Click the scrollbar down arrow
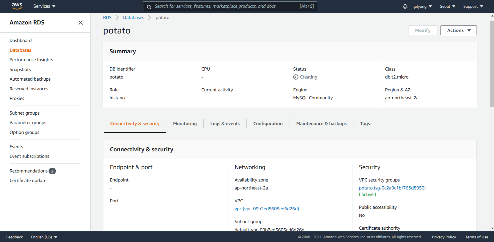The width and height of the screenshot is (494, 242). tap(492, 228)
